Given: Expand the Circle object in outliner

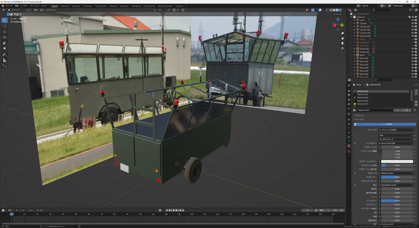Looking at the screenshot, I should tap(354, 20).
